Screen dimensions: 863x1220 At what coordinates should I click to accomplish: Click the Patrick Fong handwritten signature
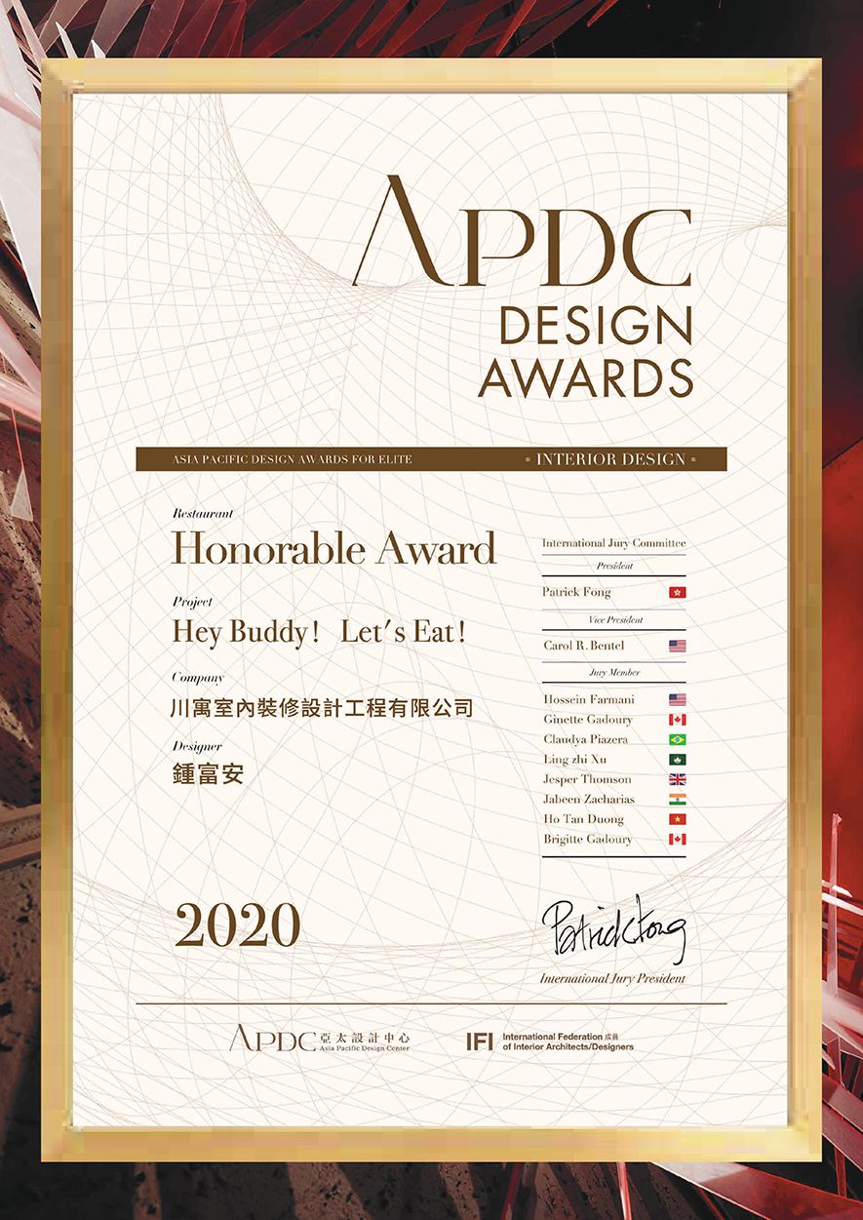tap(615, 929)
